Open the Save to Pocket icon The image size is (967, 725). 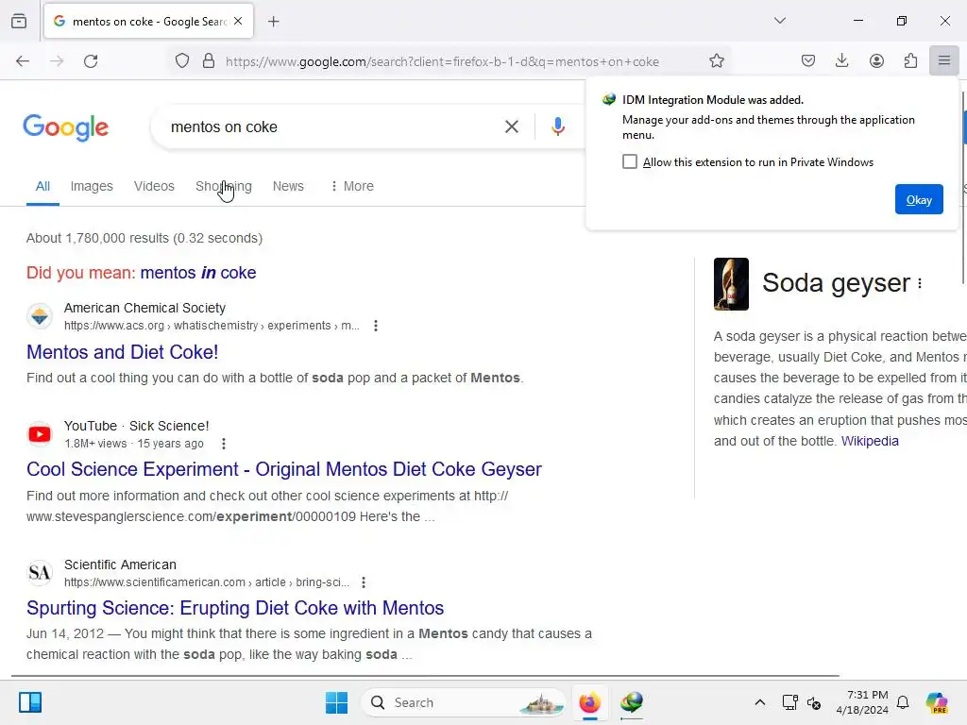[x=808, y=60]
